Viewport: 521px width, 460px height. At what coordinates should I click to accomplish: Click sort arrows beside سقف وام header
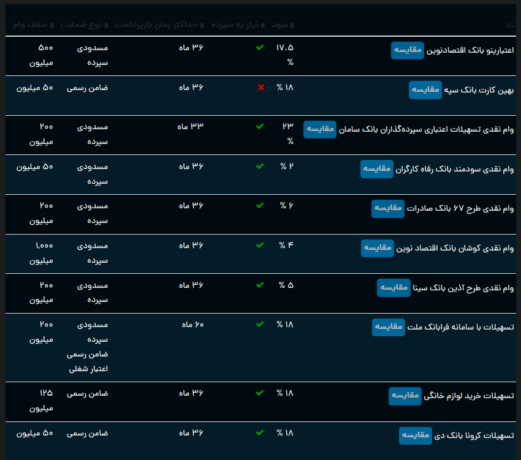click(x=51, y=25)
